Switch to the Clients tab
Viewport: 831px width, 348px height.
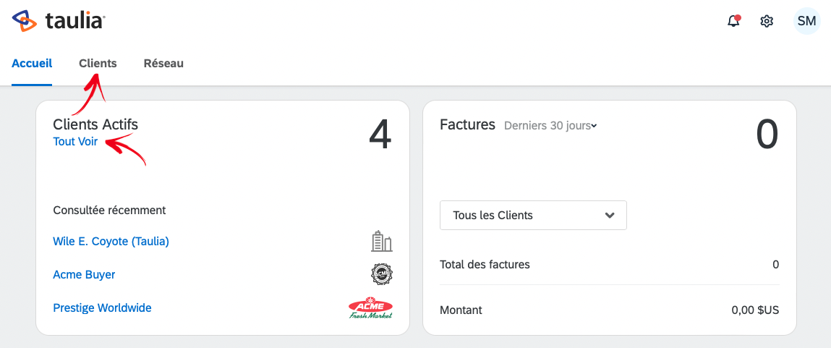coord(98,63)
